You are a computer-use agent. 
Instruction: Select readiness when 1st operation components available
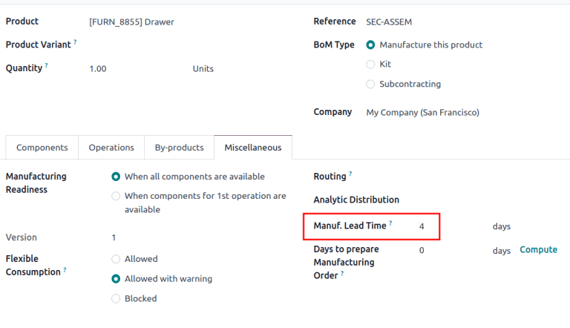[115, 196]
